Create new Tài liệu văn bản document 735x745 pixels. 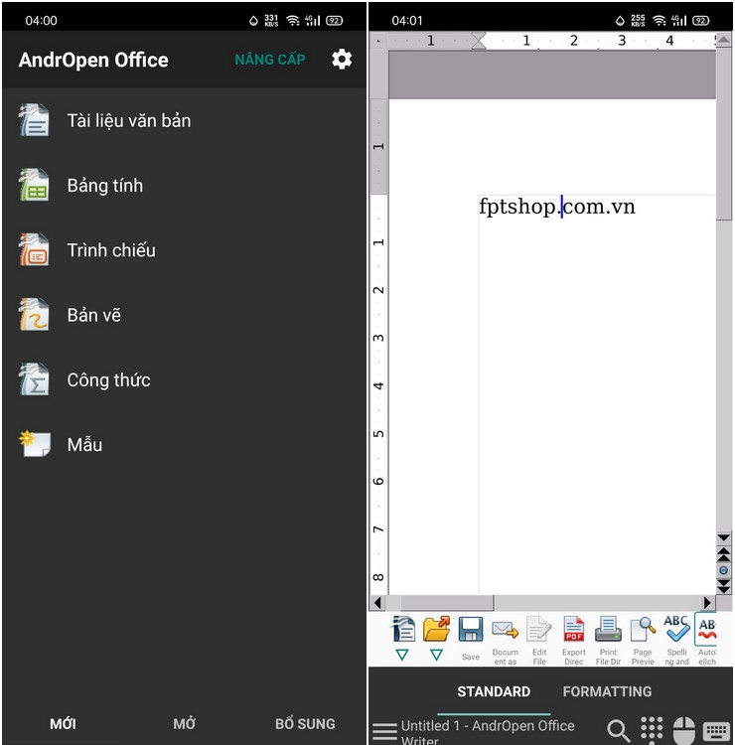pyautogui.click(x=184, y=120)
